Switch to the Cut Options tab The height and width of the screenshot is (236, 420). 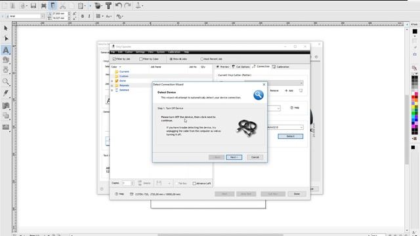point(241,67)
